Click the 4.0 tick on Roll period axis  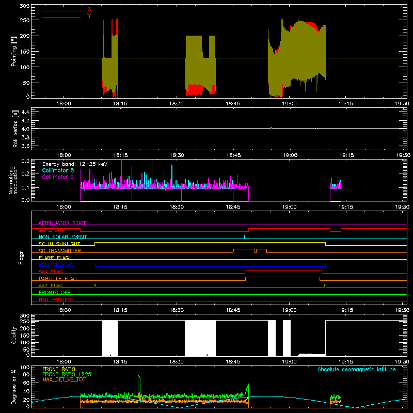click(x=25, y=129)
